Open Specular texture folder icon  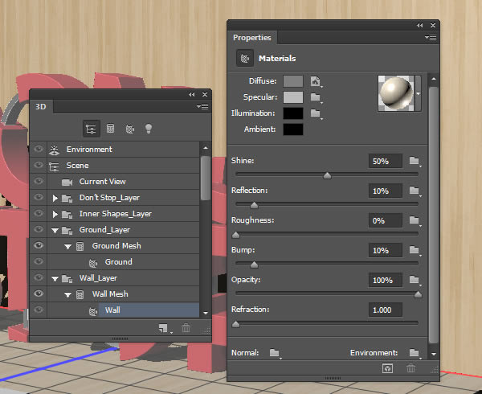pos(316,97)
